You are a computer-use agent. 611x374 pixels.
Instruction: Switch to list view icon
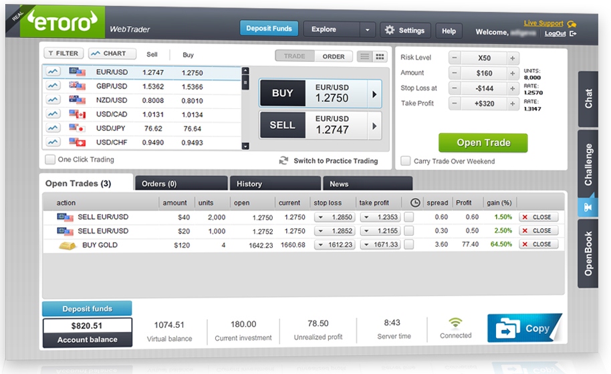point(365,57)
